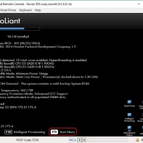The height and width of the screenshot is (143, 143).
Task: Click 'Static Low Power' regulator mode line
Action: tap(49, 77)
